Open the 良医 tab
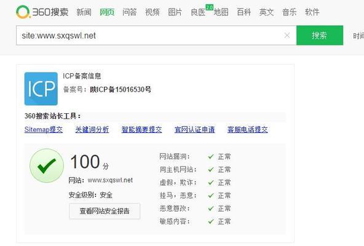Viewport: 364px width, 246px height. pyautogui.click(x=198, y=12)
